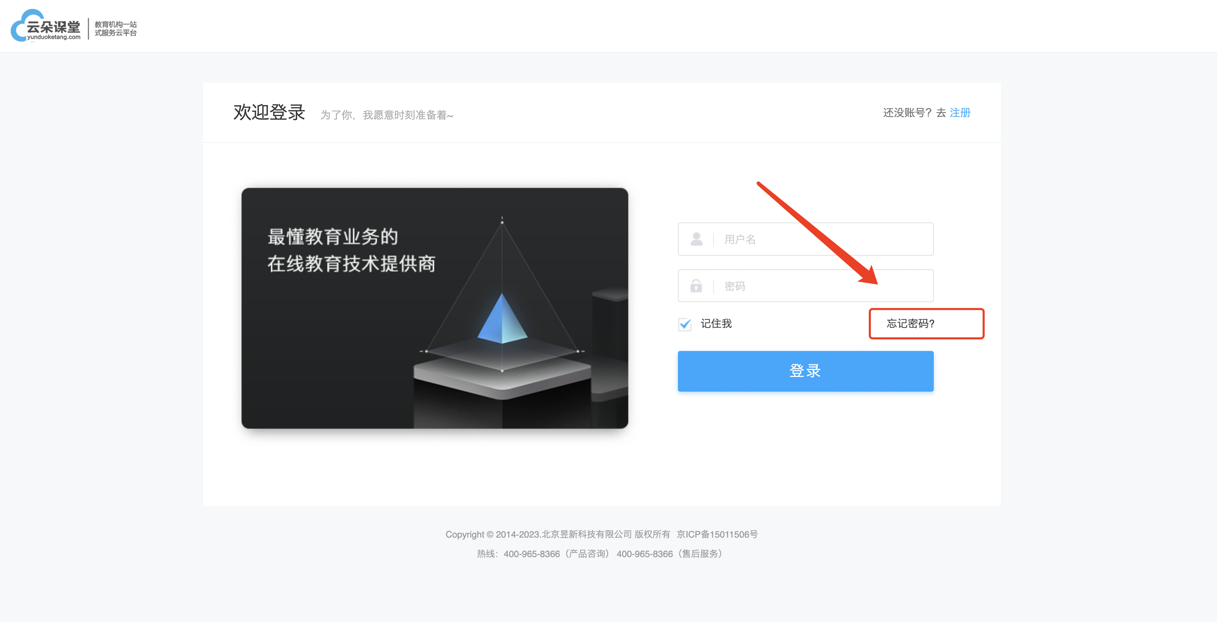The height and width of the screenshot is (622, 1217).
Task: Toggle the 记住我 checkbox
Action: (684, 324)
